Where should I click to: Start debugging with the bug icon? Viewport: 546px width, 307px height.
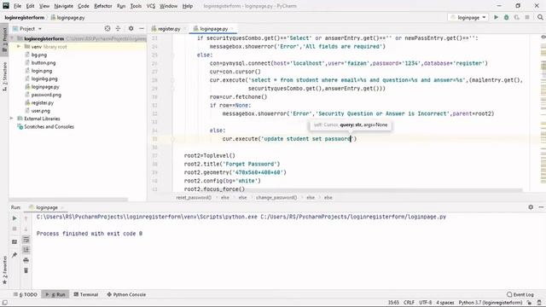click(x=506, y=17)
